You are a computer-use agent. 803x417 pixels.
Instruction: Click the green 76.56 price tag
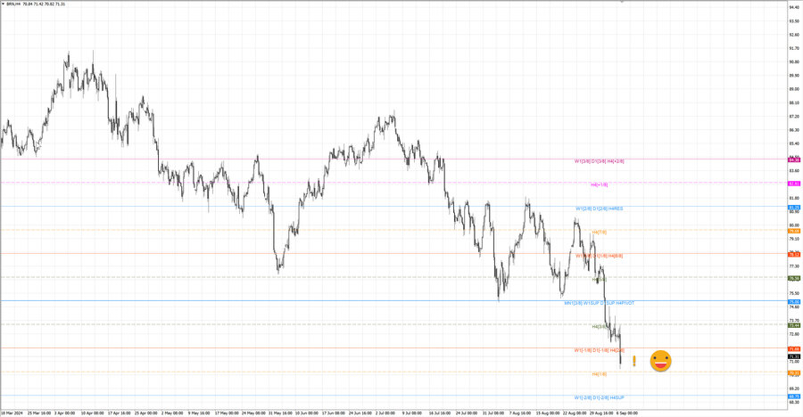pos(794,278)
